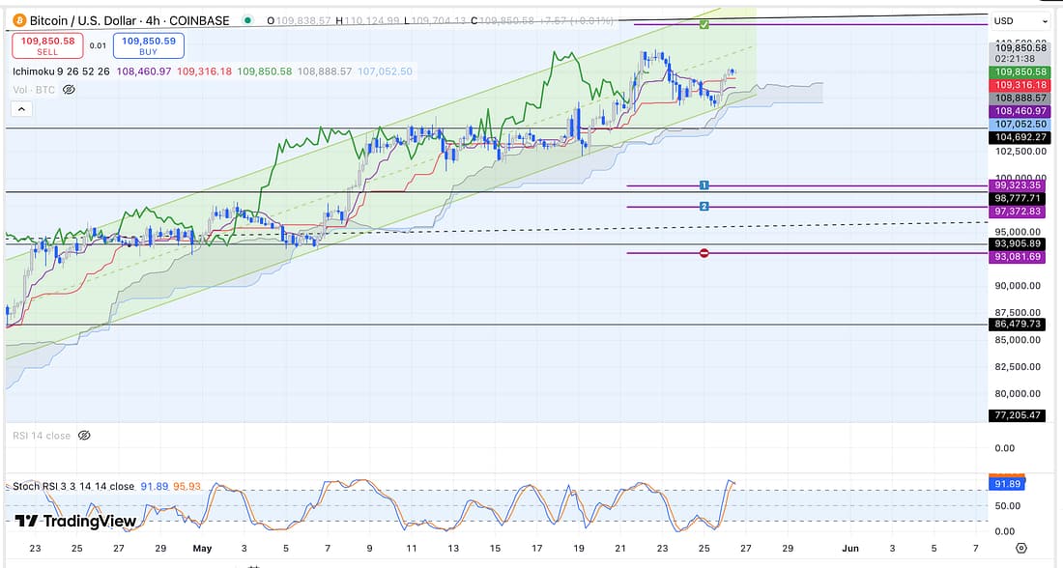Click the 82,500.00 price scale label
Viewport: 1063px width, 568px height.
coord(1018,367)
